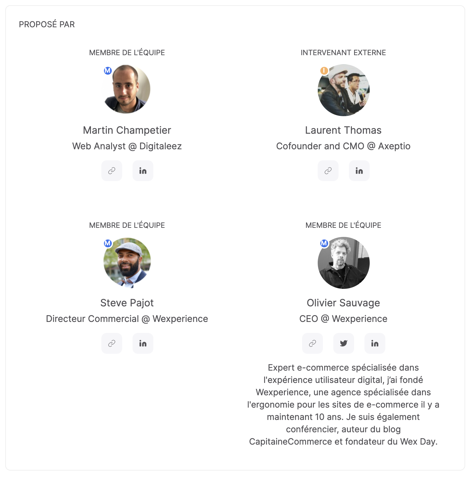Open Laurent Thomas's website link icon

coord(328,171)
